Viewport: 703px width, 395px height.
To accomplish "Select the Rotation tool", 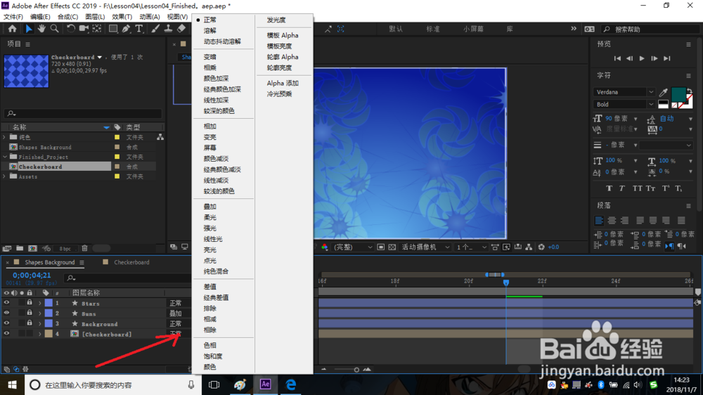I will point(70,29).
